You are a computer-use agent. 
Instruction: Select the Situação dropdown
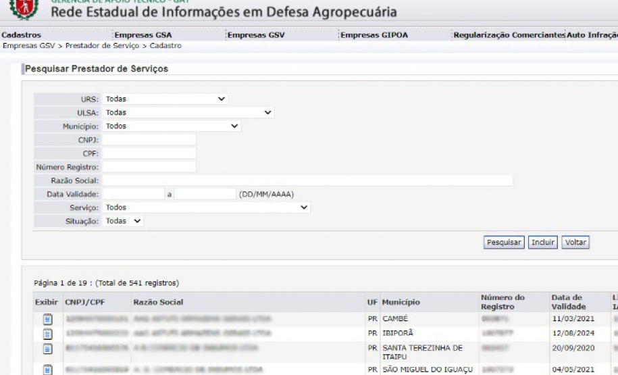click(124, 221)
